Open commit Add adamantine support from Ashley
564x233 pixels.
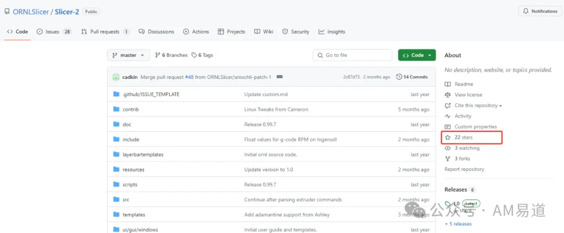287,215
